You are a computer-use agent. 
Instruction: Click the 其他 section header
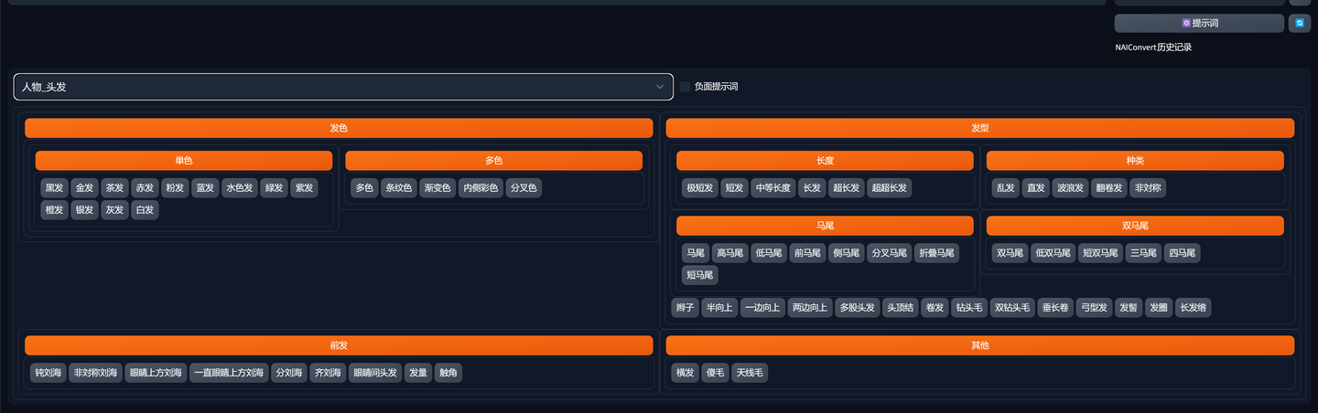coord(979,345)
